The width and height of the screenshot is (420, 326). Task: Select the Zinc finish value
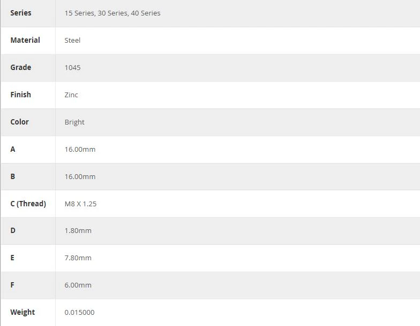[71, 95]
